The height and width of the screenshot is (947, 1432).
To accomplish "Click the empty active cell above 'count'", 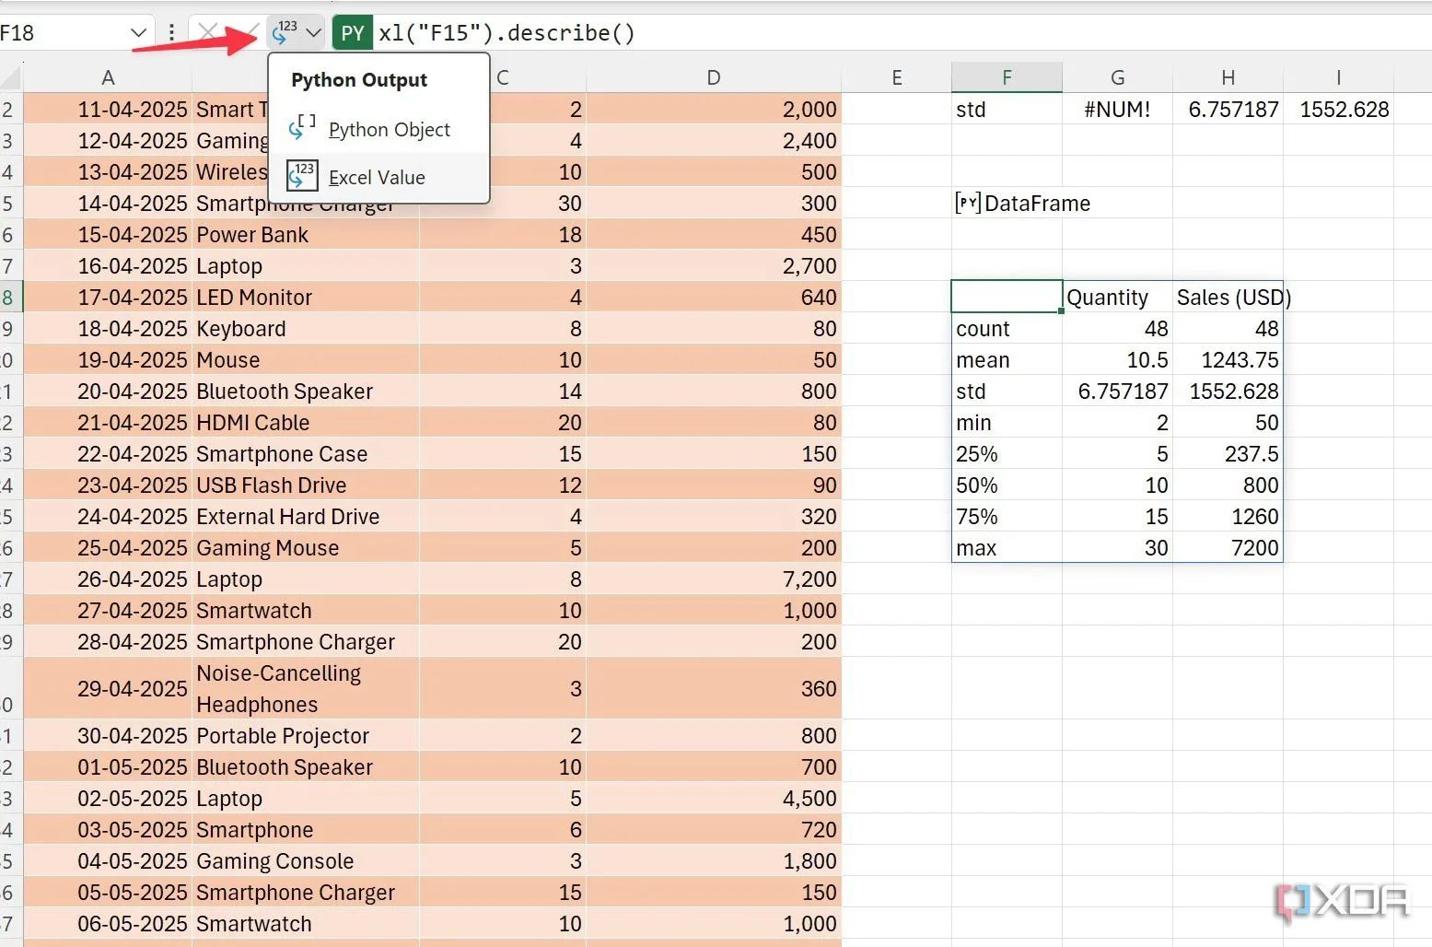I will [1007, 297].
